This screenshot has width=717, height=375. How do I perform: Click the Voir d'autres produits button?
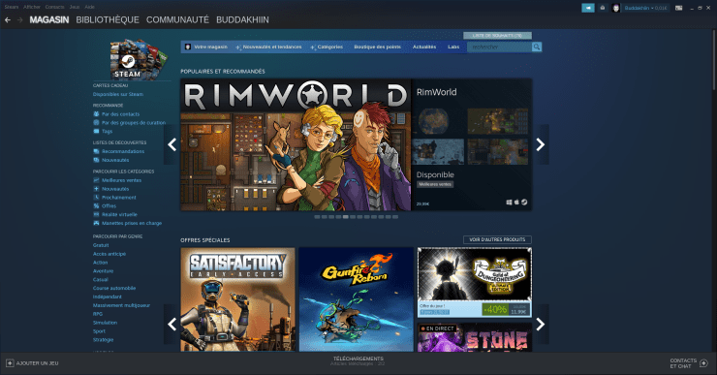(x=497, y=239)
